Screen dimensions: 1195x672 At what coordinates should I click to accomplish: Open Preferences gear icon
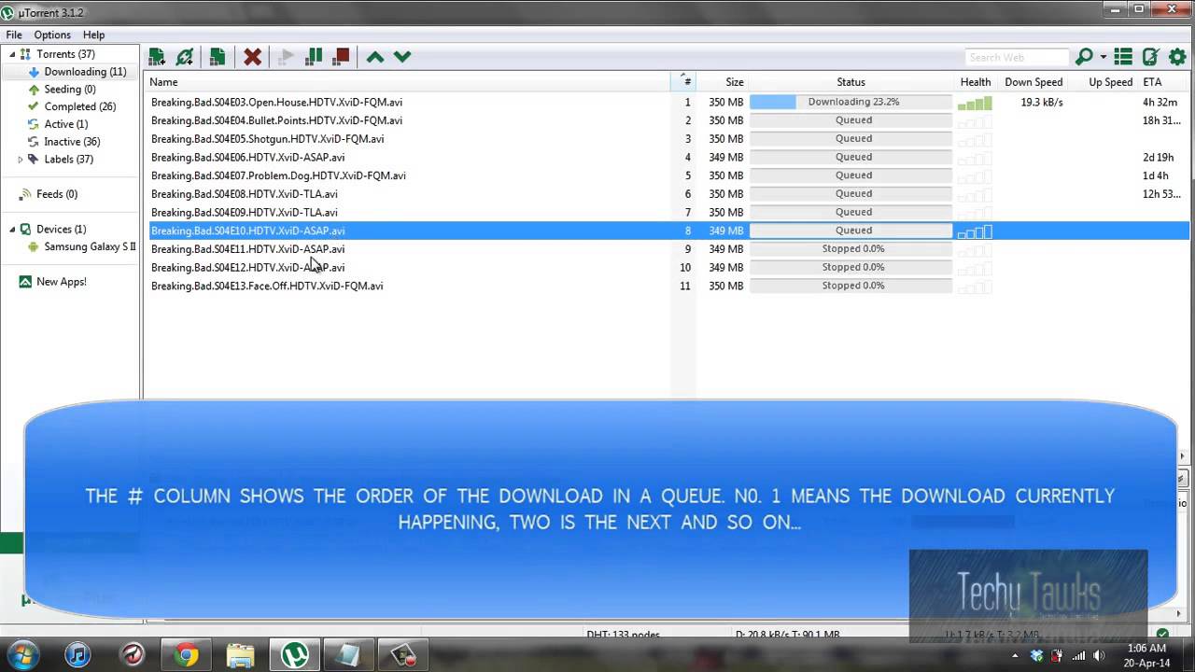coord(1177,57)
